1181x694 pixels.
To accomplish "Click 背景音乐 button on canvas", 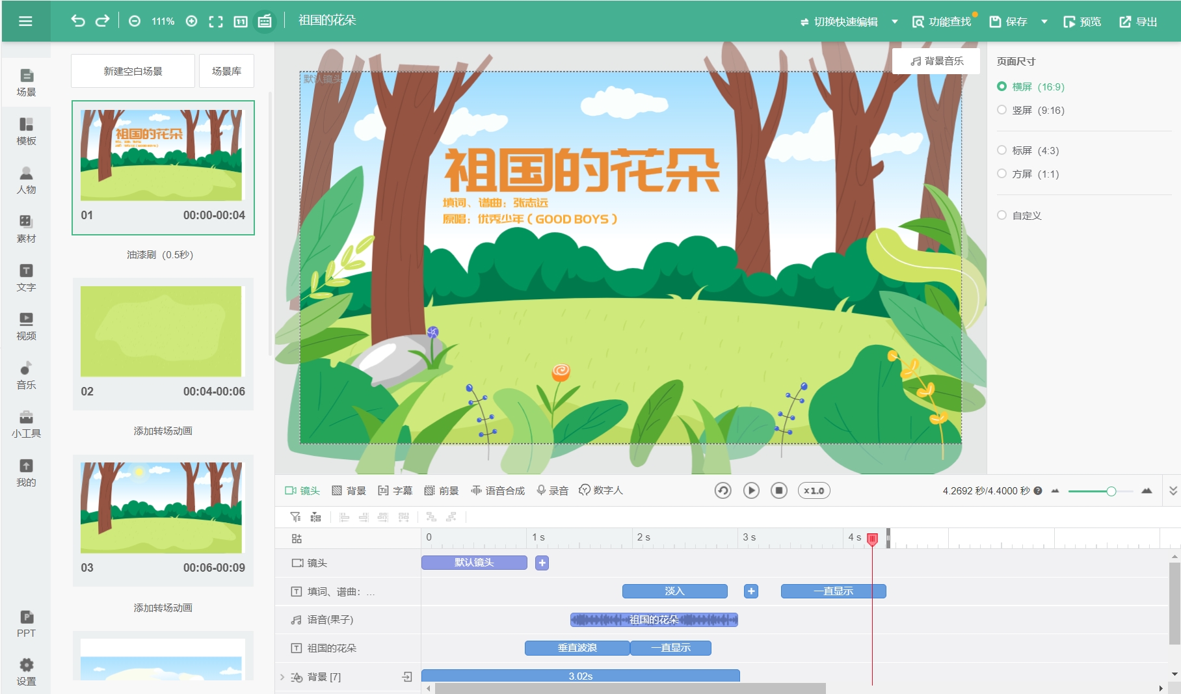I will [x=936, y=61].
